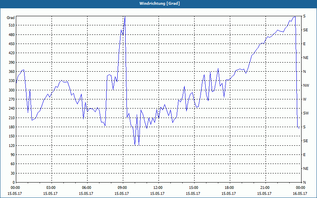Select the '510' y-axis value
Viewport: 317px width, 198px height.
click(x=12, y=25)
